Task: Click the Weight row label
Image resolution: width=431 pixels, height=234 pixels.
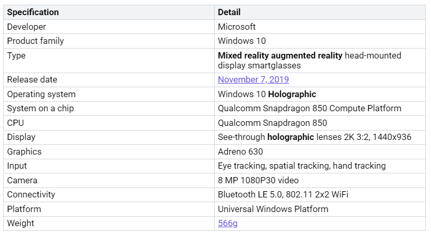Action: tap(20, 223)
